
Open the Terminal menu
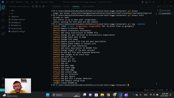tap(44, 2)
